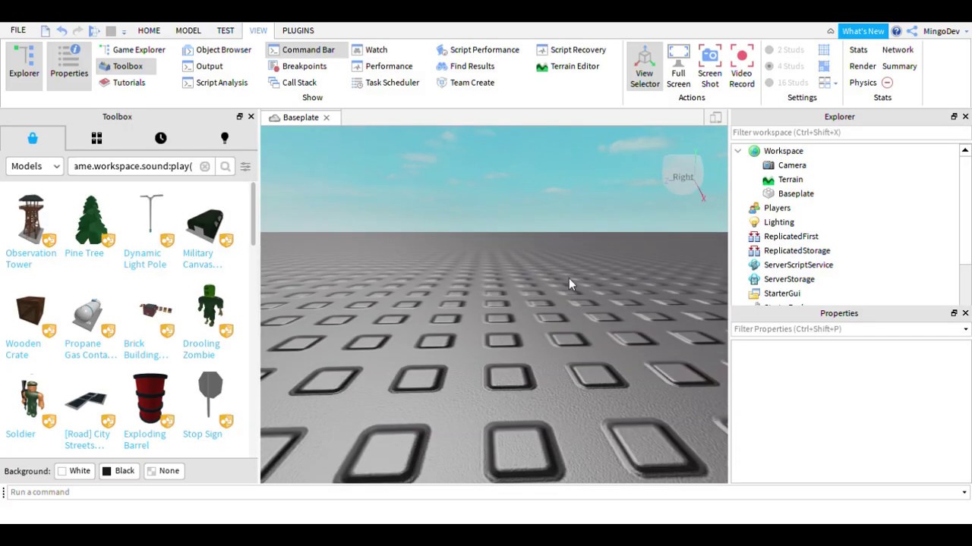Image resolution: width=972 pixels, height=546 pixels.
Task: Set toolbox background to Black
Action: click(118, 471)
